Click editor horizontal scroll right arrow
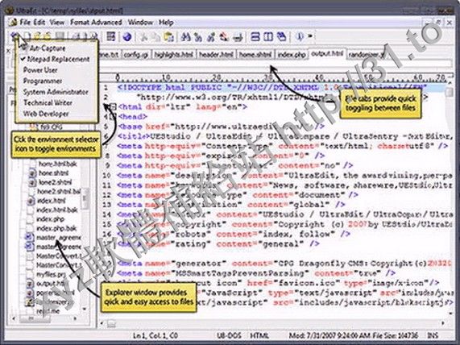The image size is (460, 345). (443, 323)
